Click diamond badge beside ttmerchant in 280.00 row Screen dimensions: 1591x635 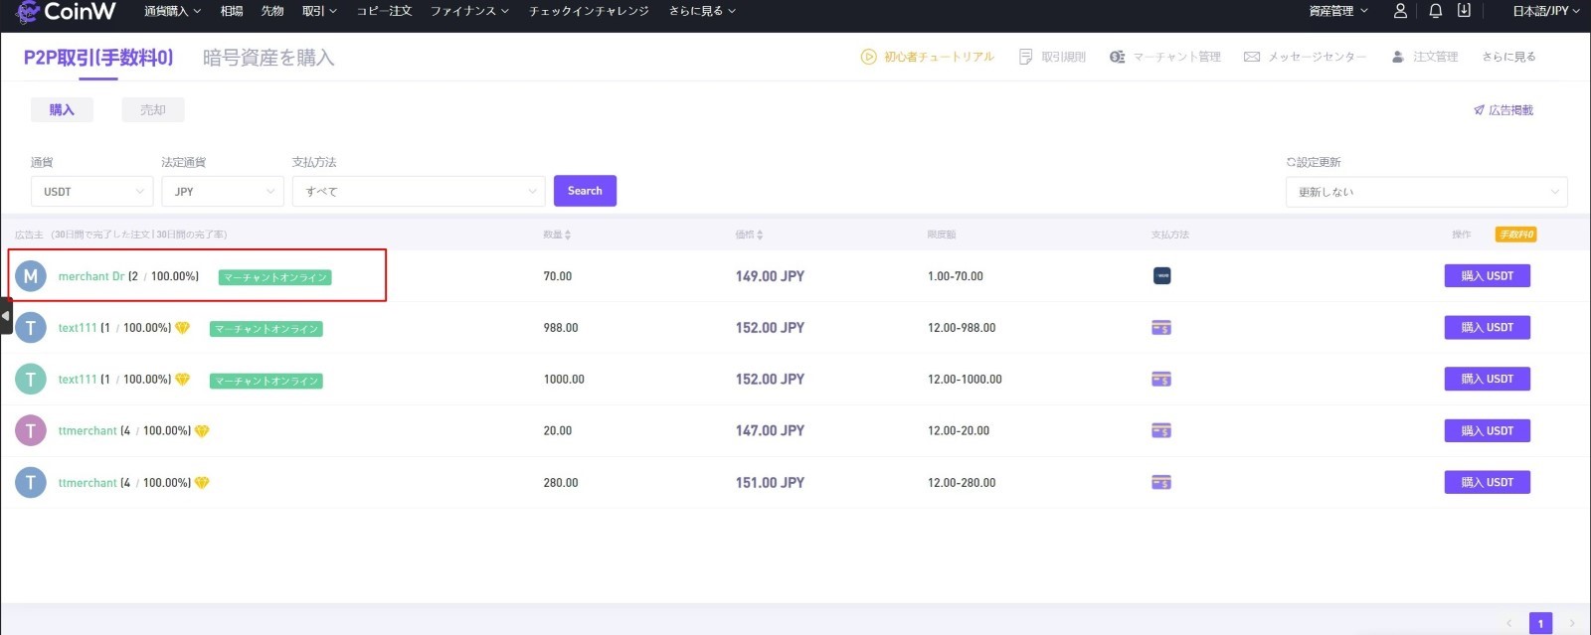202,483
